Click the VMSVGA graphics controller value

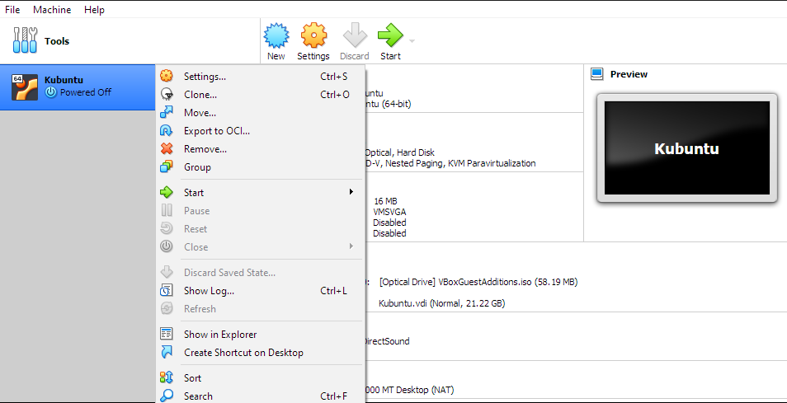coord(389,212)
